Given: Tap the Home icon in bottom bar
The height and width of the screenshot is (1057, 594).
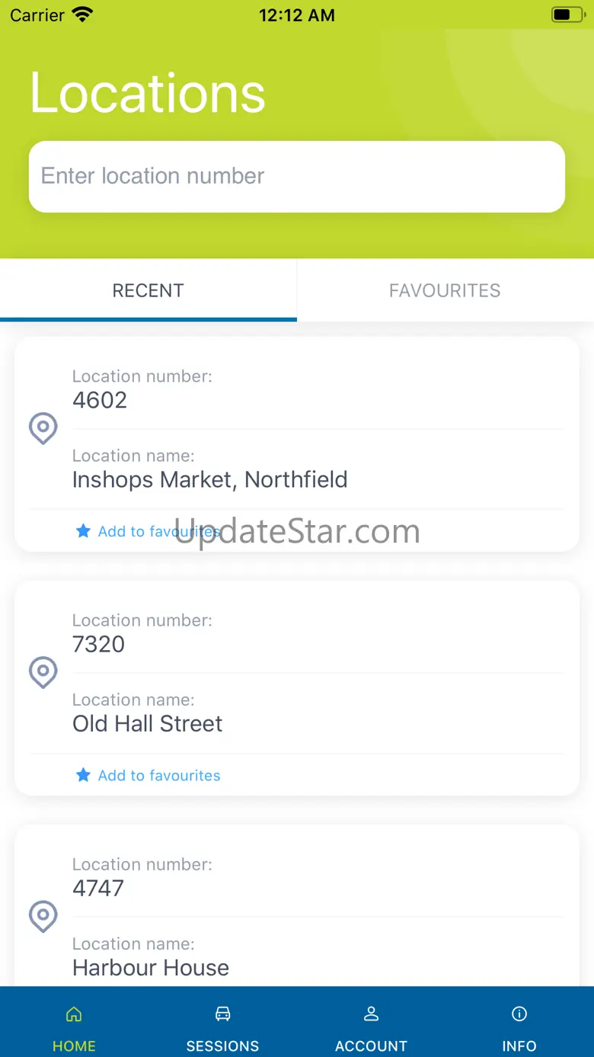Looking at the screenshot, I should pyautogui.click(x=74, y=1014).
